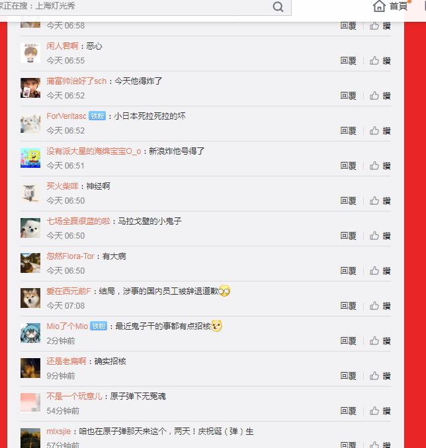Reply to 七场全赢很蓝的啦's comment
The image size is (426, 448).
pyautogui.click(x=348, y=236)
